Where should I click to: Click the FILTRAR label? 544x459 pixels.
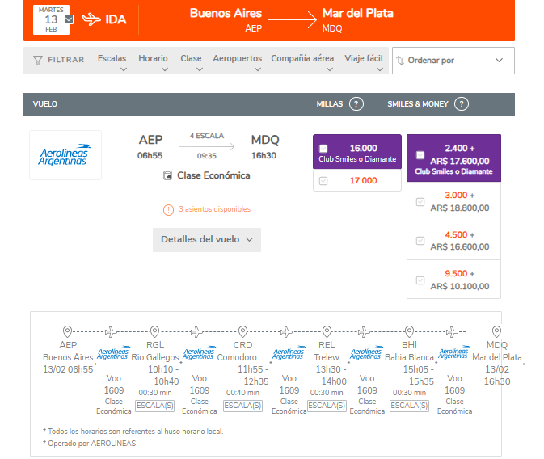pyautogui.click(x=66, y=60)
